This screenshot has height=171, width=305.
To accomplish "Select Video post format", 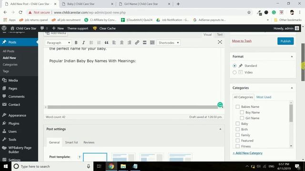I will click(x=234, y=72).
